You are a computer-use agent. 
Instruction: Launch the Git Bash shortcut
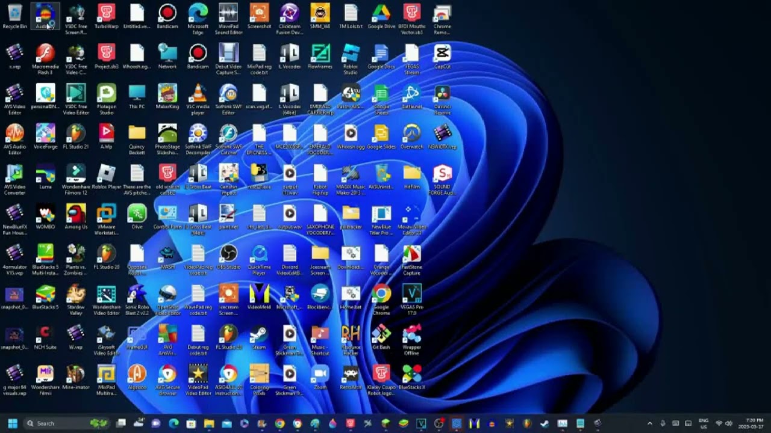pyautogui.click(x=381, y=337)
